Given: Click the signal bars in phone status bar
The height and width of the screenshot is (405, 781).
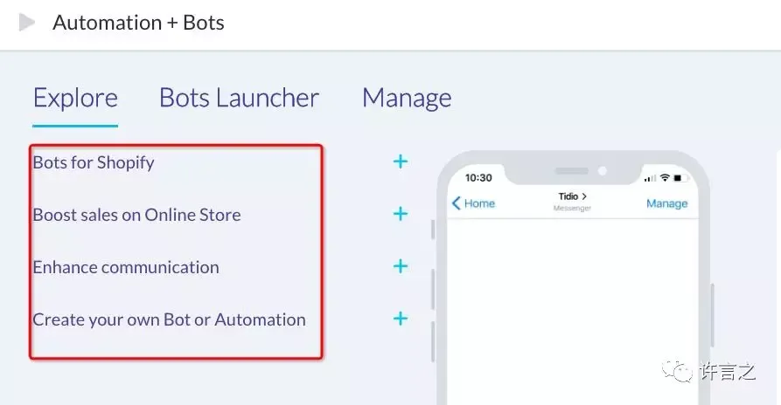Looking at the screenshot, I should point(650,178).
